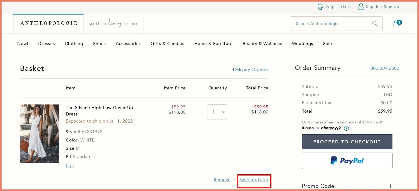Image resolution: width=419 pixels, height=191 pixels.
Task: Open the Beauty & Wellness menu
Action: pos(262,44)
